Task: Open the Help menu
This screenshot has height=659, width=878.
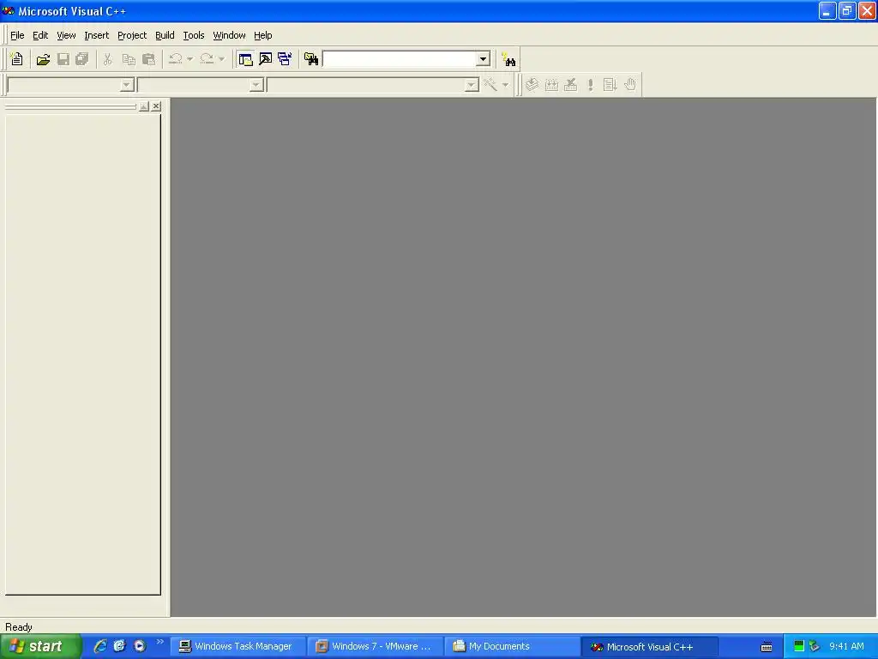Action: (262, 35)
